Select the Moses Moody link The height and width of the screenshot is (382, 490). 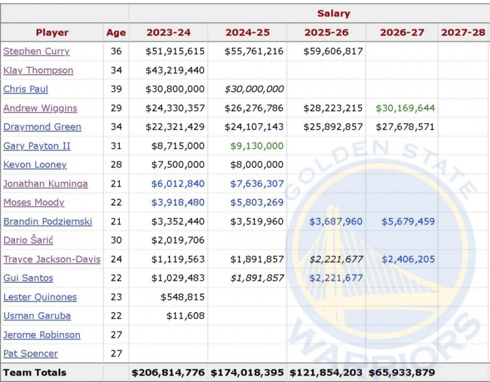[x=34, y=202]
